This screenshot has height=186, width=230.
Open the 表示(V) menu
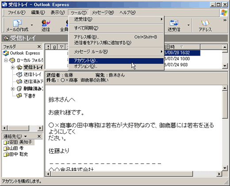[x=57, y=12]
